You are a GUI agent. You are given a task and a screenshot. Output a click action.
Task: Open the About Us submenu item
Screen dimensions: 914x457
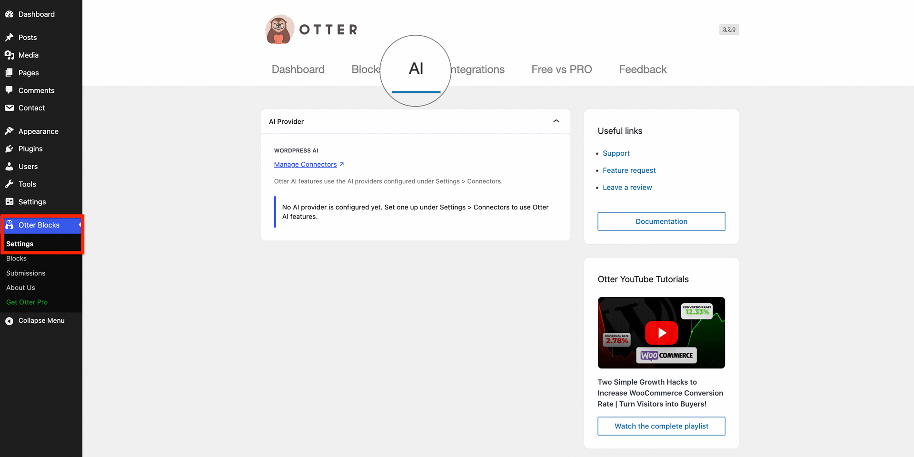click(20, 288)
